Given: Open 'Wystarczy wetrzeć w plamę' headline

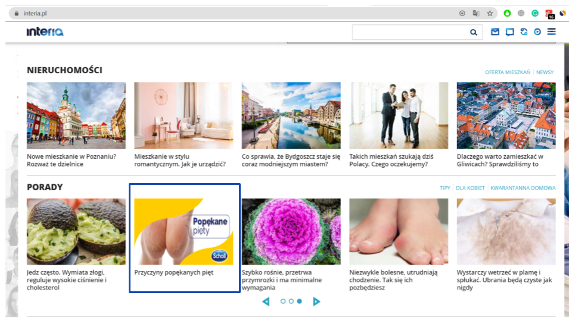Looking at the screenshot, I should [504, 280].
